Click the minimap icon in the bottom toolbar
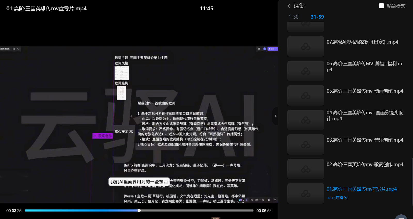 tap(269, 200)
